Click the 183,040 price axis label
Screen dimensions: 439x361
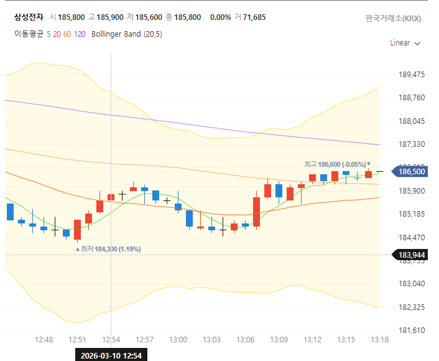coord(412,284)
